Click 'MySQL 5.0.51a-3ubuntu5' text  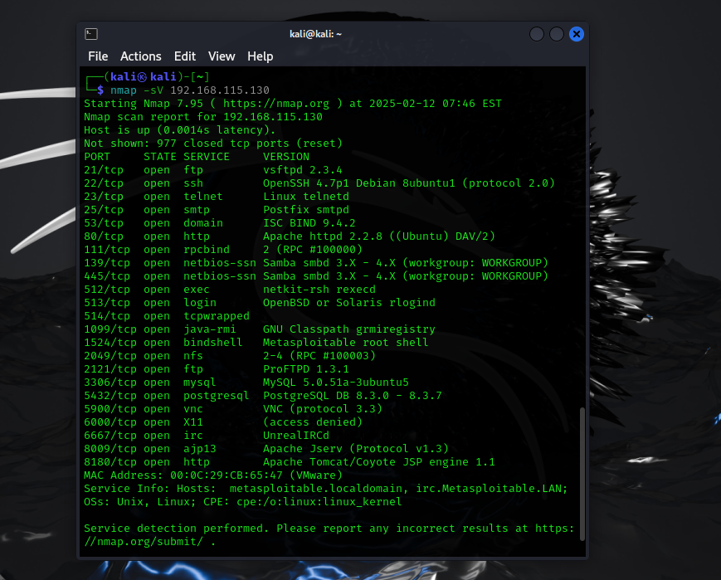[x=336, y=383]
